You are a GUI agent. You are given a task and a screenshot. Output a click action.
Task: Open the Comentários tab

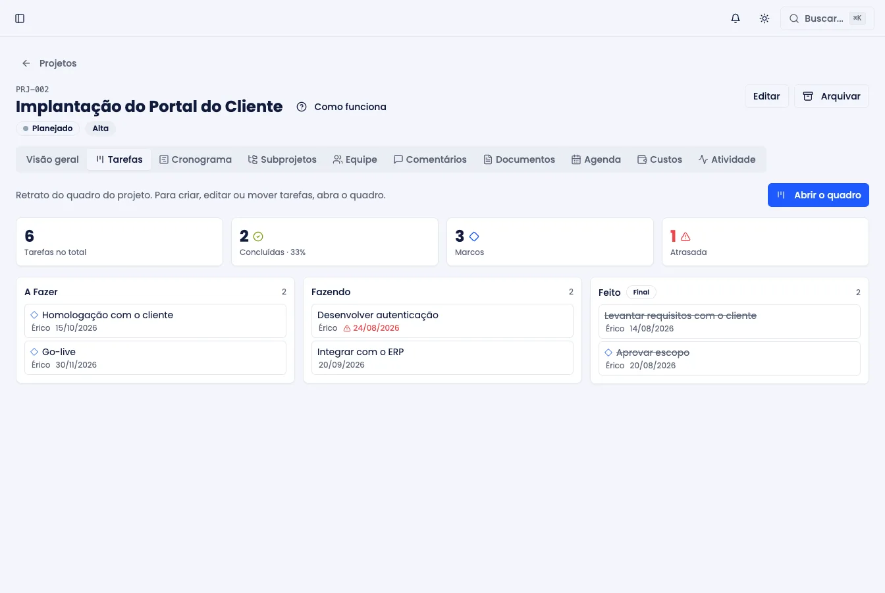(430, 159)
